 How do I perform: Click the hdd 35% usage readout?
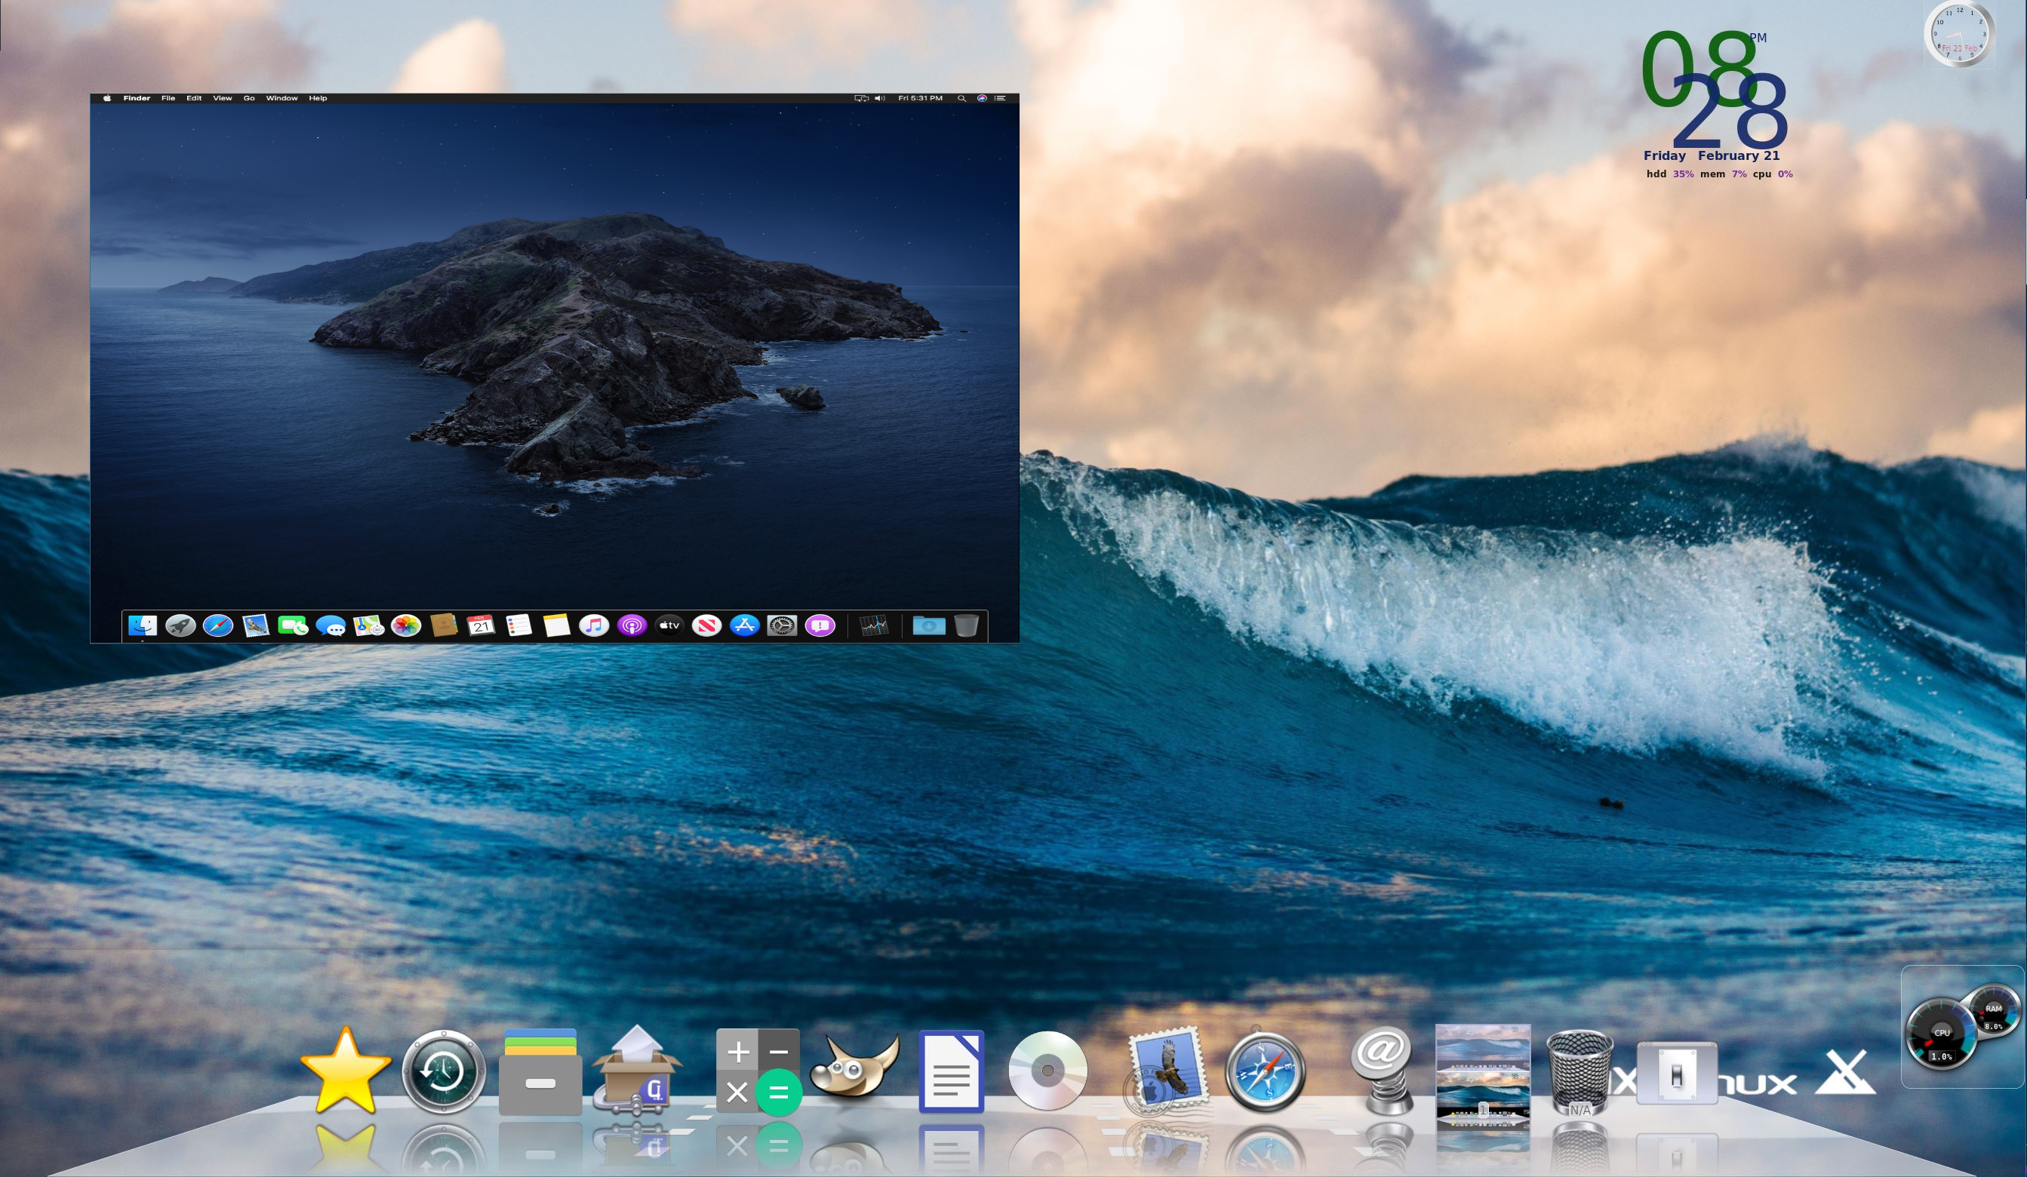[1670, 174]
